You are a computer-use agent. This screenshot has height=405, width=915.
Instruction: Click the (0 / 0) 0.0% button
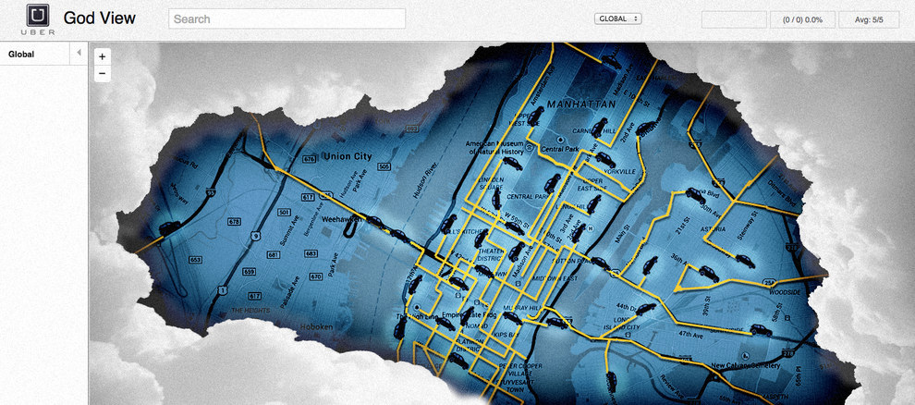(802, 19)
